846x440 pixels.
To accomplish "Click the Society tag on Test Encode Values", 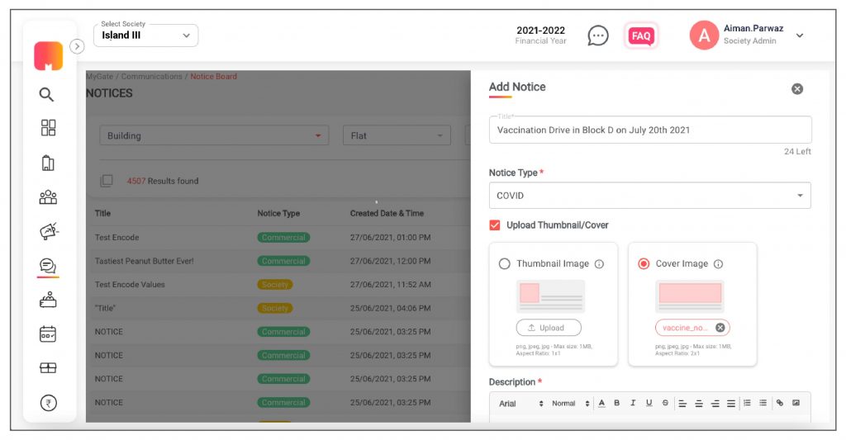I will pyautogui.click(x=274, y=285).
